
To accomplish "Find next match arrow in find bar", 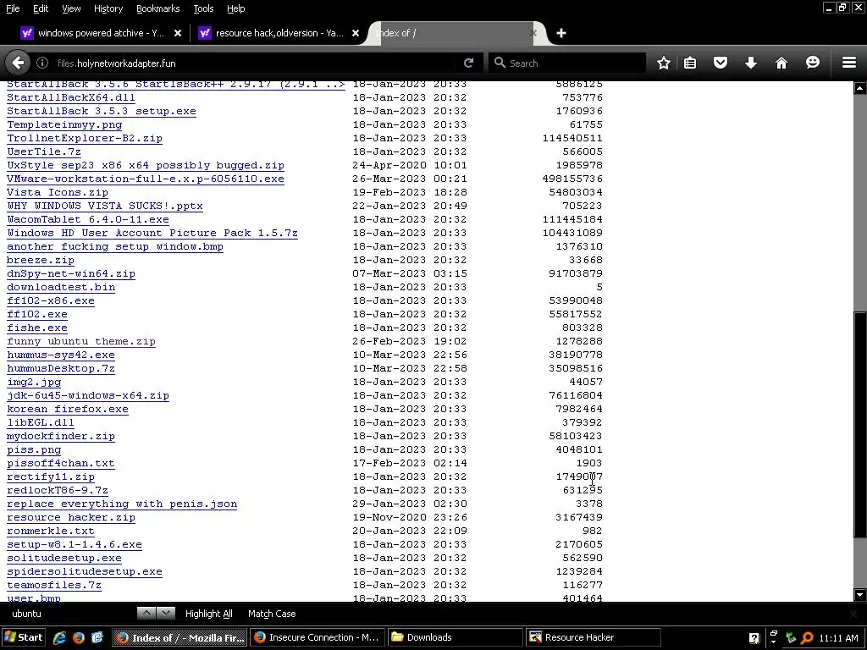I will click(x=166, y=613).
